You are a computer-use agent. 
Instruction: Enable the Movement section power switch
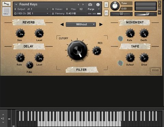[120, 38]
